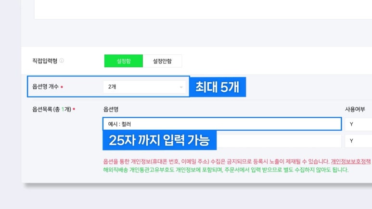Open the 개인정보보호정책 link
The height and width of the screenshot is (209, 372).
tap(351, 161)
